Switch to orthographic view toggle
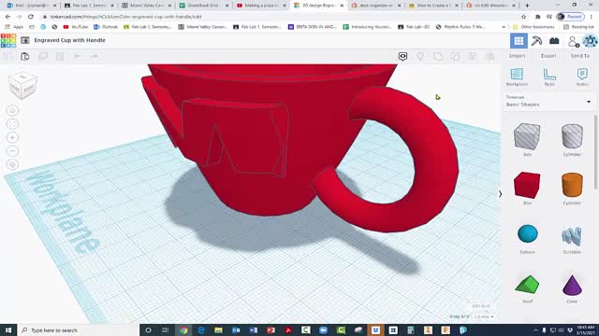This screenshot has width=599, height=336. coord(12,164)
